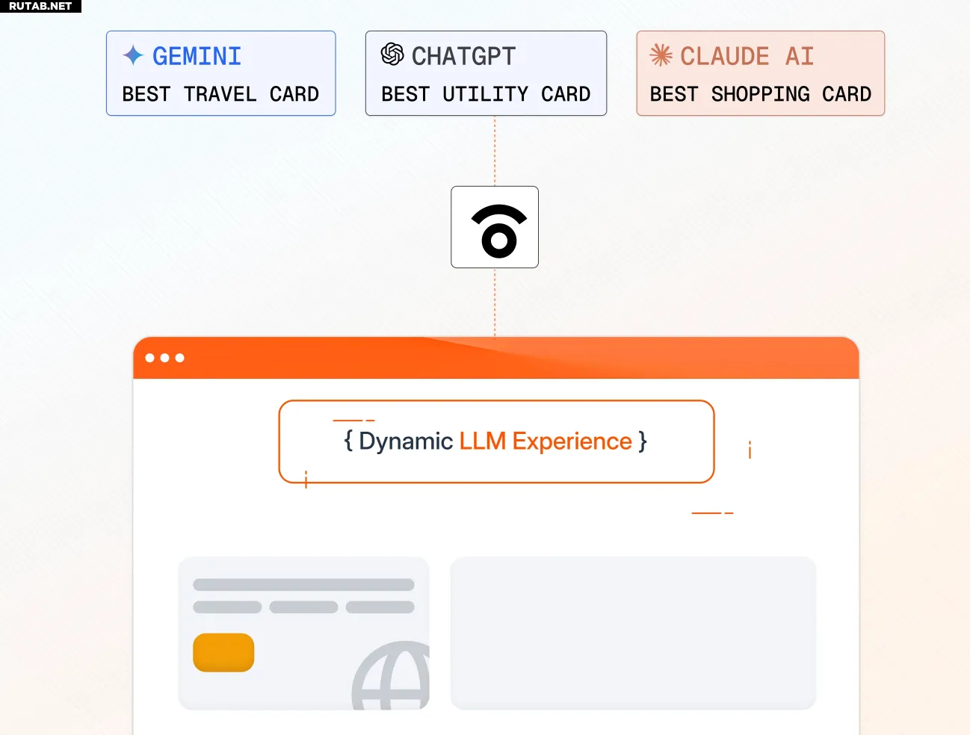This screenshot has width=970, height=735.
Task: Click the long gray placeholder bar on card
Action: (303, 585)
